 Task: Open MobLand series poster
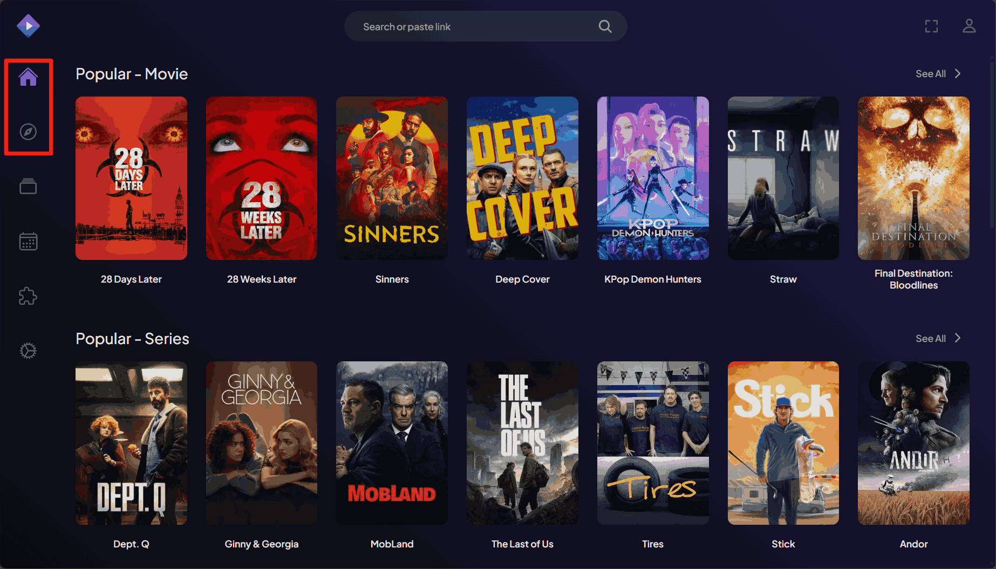coord(392,443)
